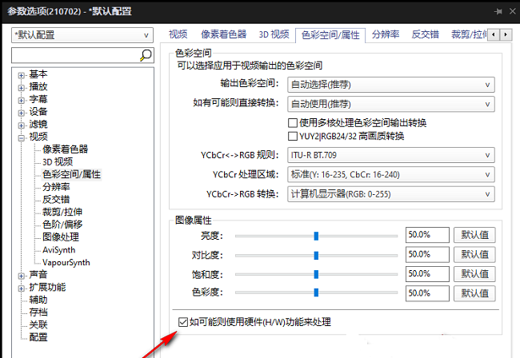520x358 pixels.
Task: Collapse the 视频 tree node
Action: [x=22, y=138]
